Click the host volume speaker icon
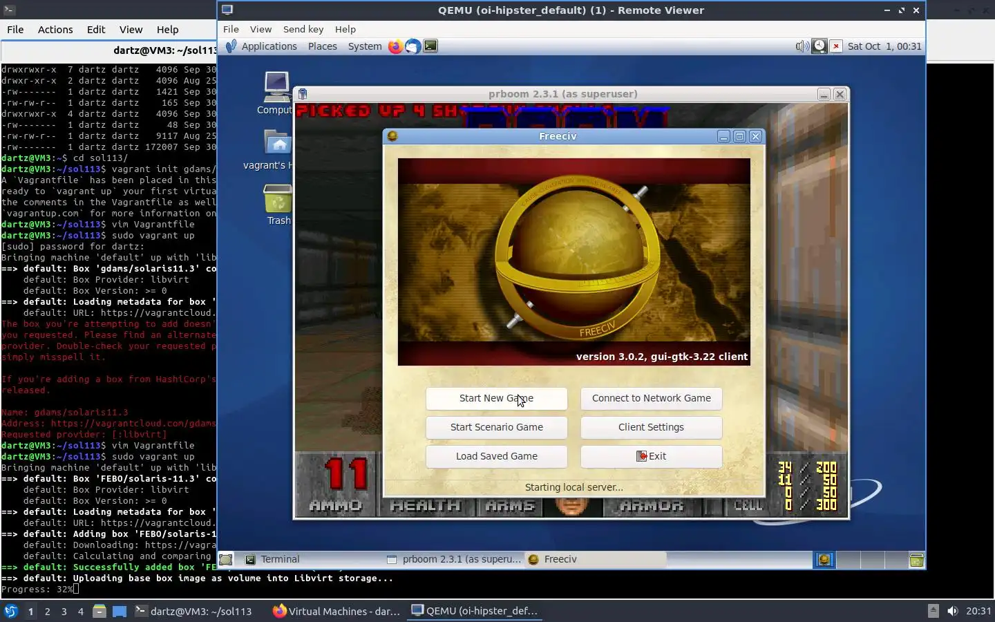 [x=952, y=611]
